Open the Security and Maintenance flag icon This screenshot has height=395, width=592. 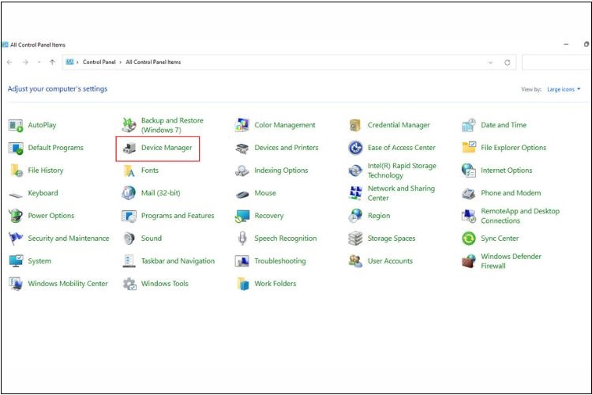[16, 239]
